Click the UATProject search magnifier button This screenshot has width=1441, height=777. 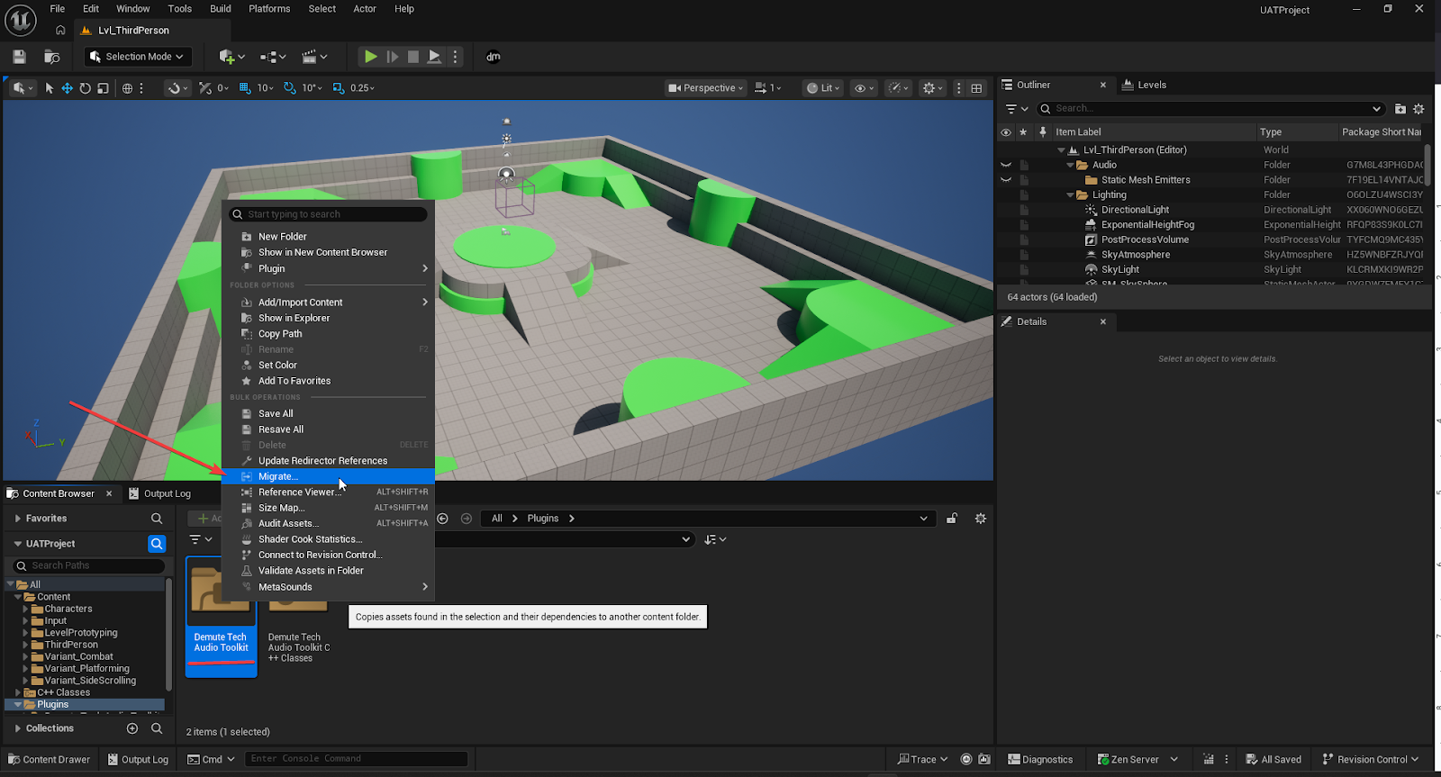(x=157, y=544)
